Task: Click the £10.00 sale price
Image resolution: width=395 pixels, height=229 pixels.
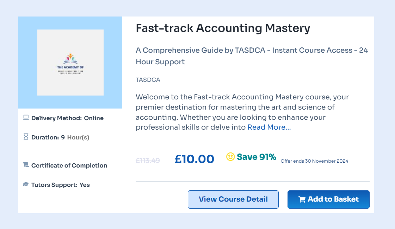Action: click(x=195, y=159)
